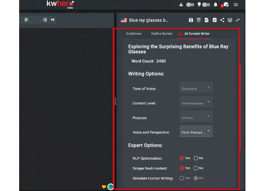Screen dimensions: 268x191
Task: Select No for Scrape fresh context
Action: coord(196,168)
